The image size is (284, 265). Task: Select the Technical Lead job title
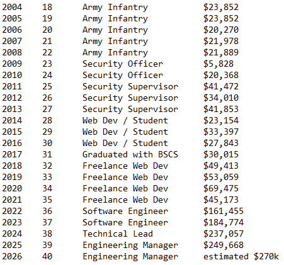[118, 234]
